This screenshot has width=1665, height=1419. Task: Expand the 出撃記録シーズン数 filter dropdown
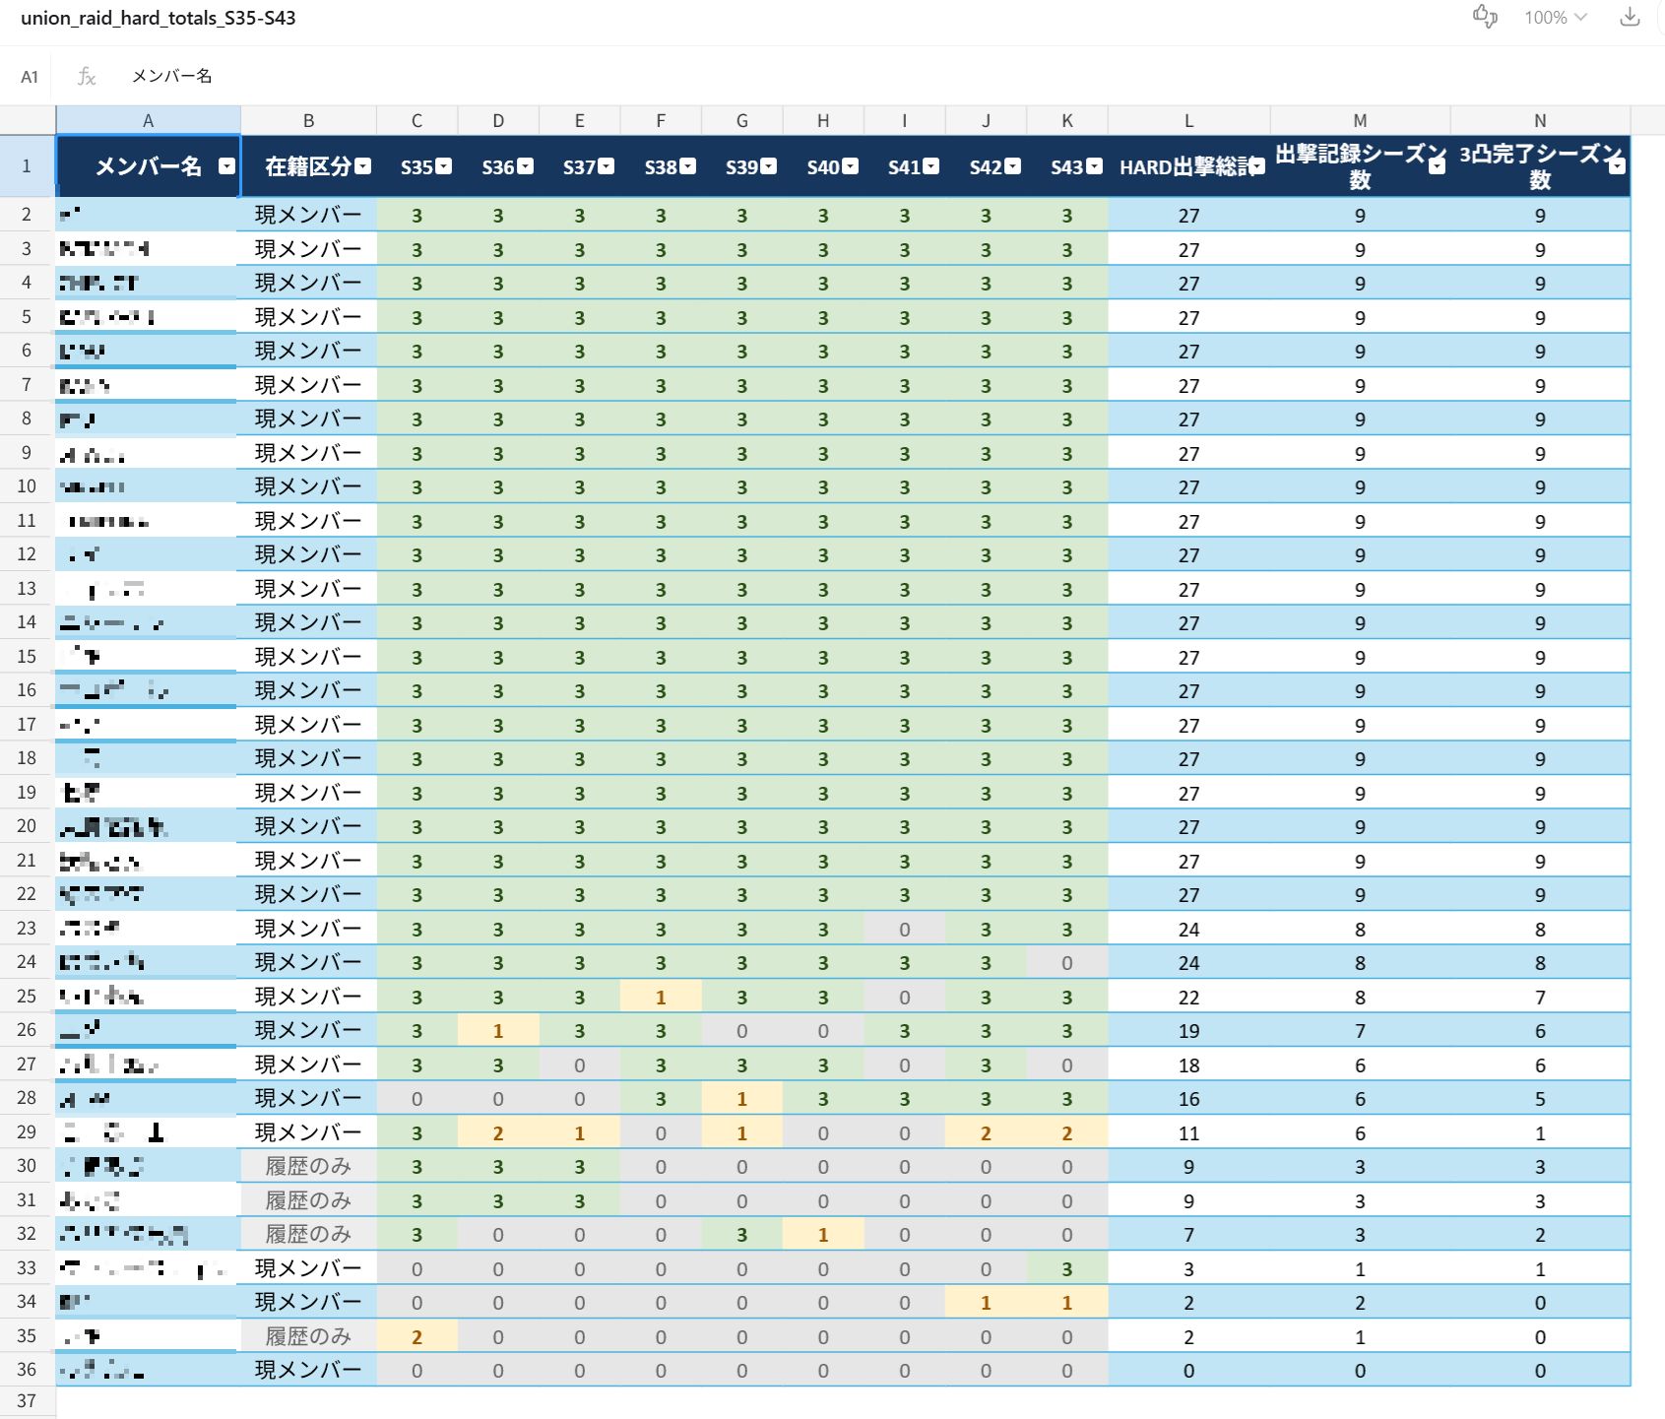point(1438,165)
